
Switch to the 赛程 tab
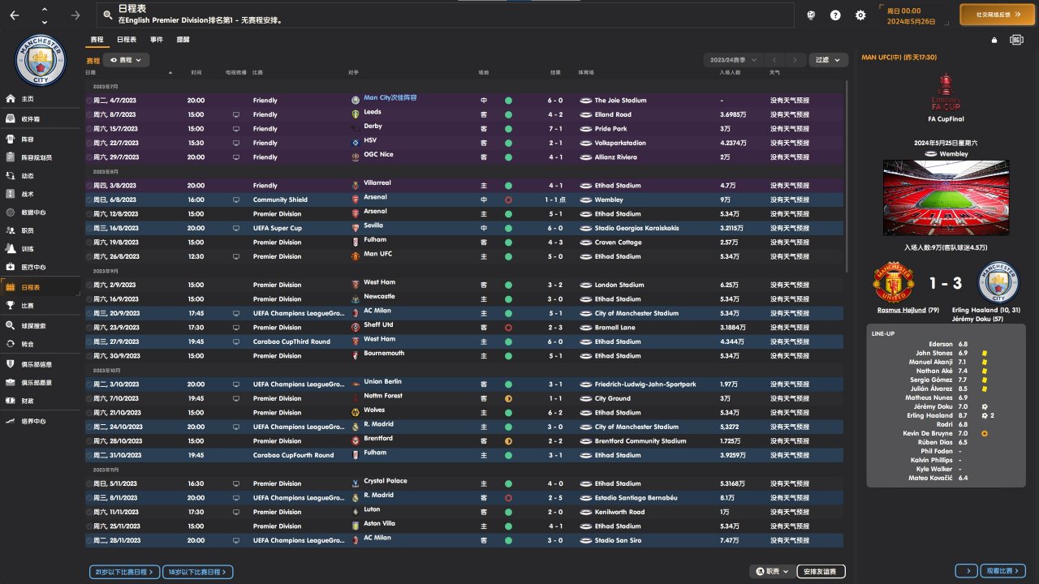(97, 39)
